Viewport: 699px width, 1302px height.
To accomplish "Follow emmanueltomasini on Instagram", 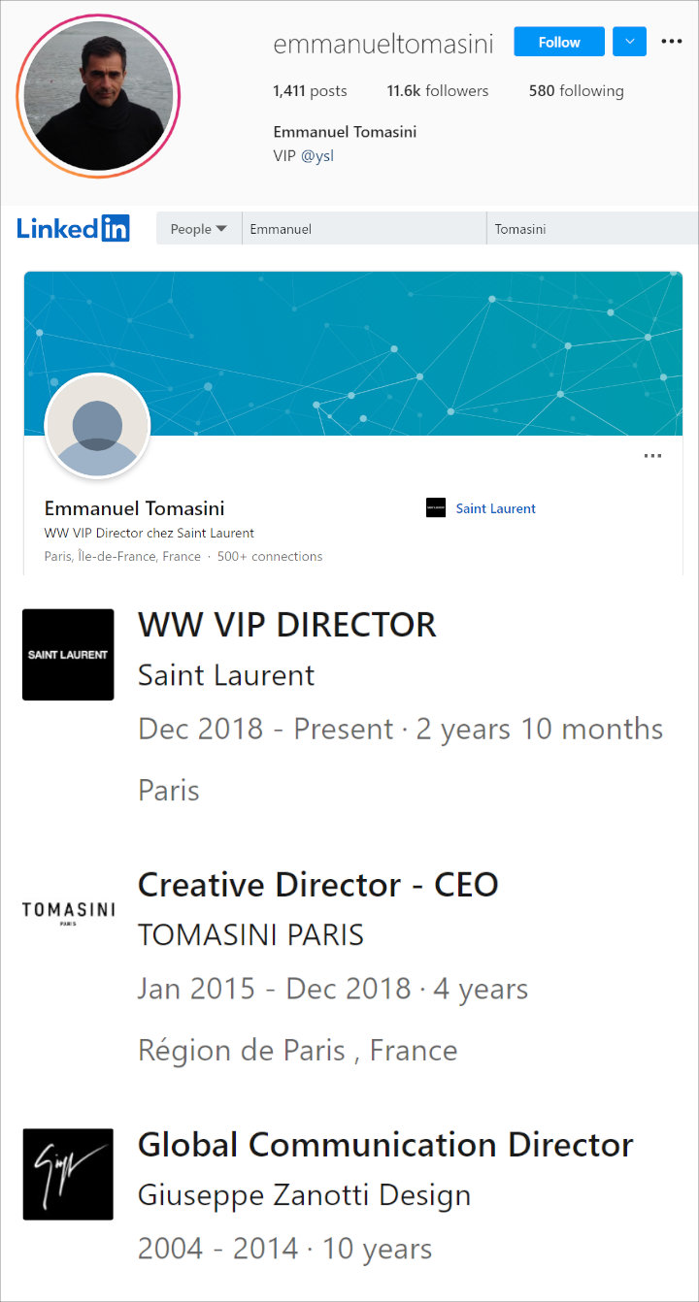I will (559, 42).
